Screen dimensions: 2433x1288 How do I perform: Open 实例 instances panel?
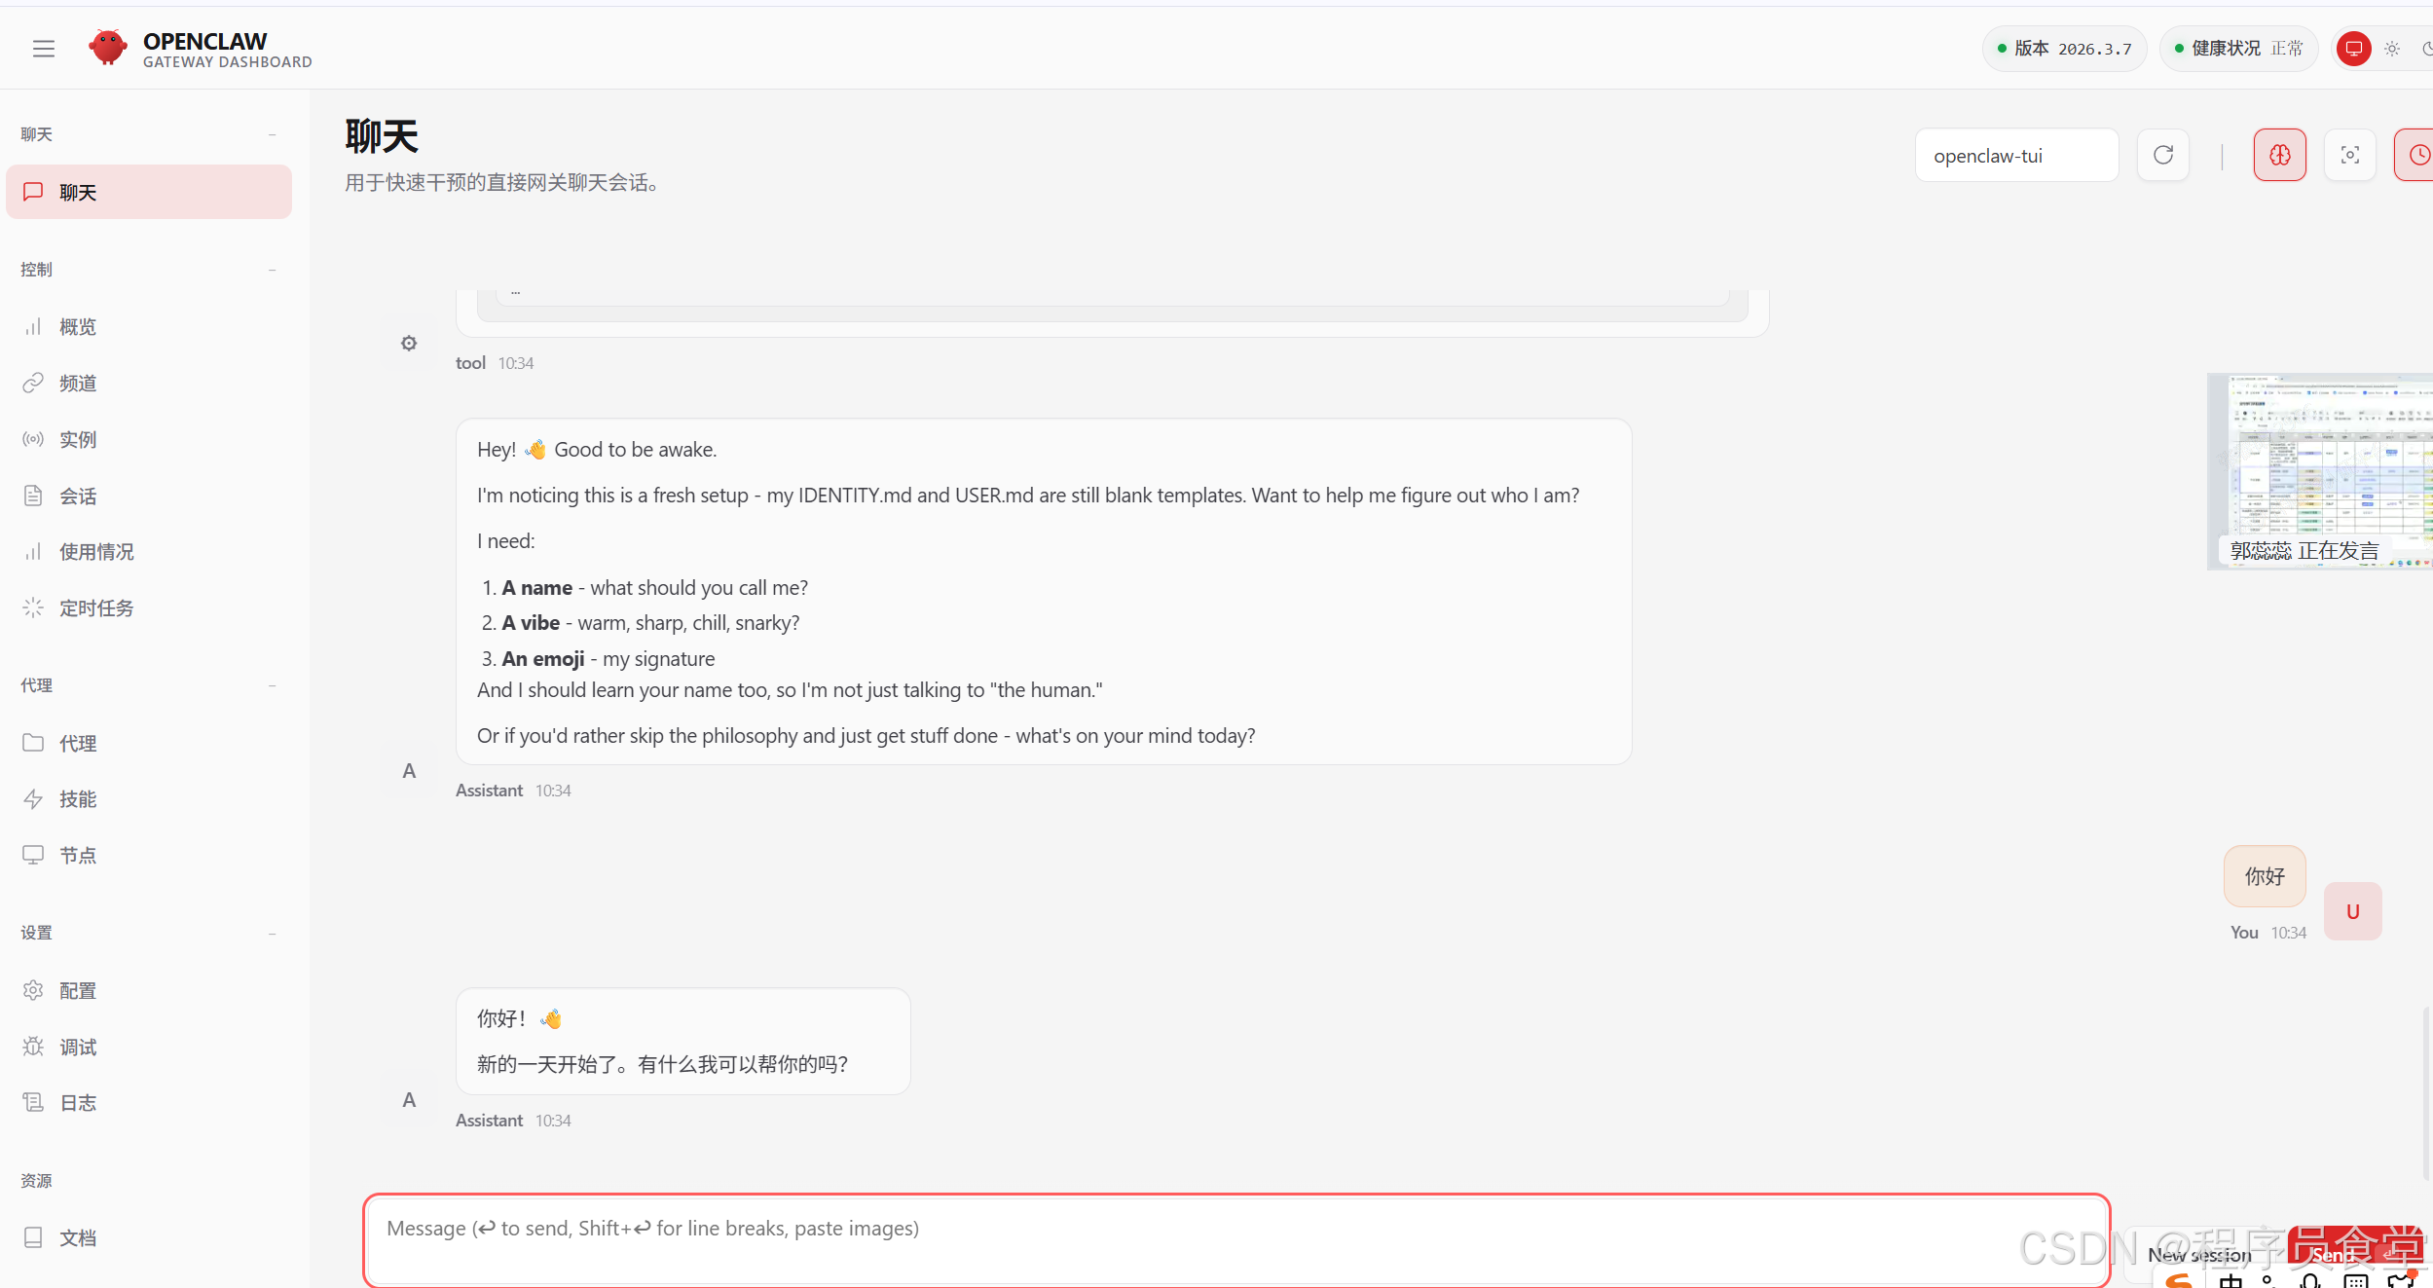tap(78, 439)
